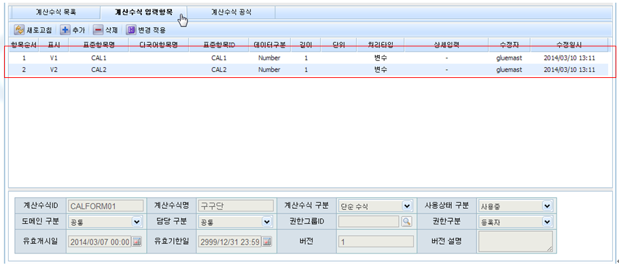The width and height of the screenshot is (619, 265).
Task: Open the 유효개시일 calendar picker icon
Action: click(137, 241)
